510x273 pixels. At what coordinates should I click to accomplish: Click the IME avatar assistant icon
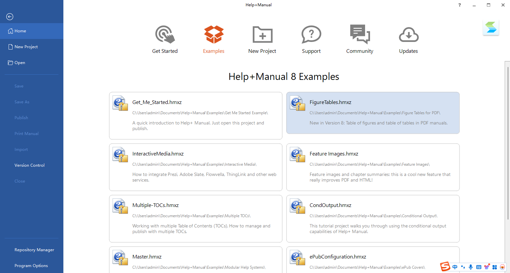(502, 267)
